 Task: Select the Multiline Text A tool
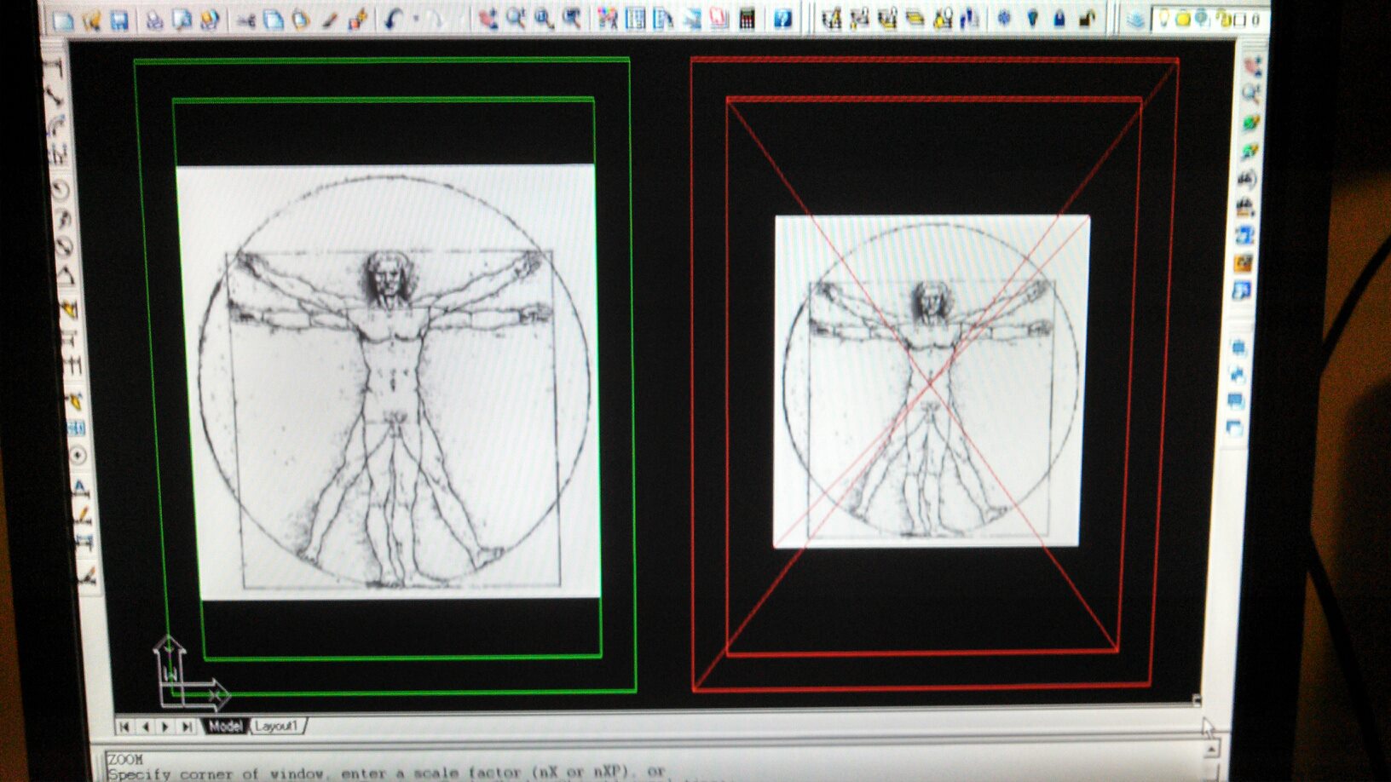click(81, 488)
